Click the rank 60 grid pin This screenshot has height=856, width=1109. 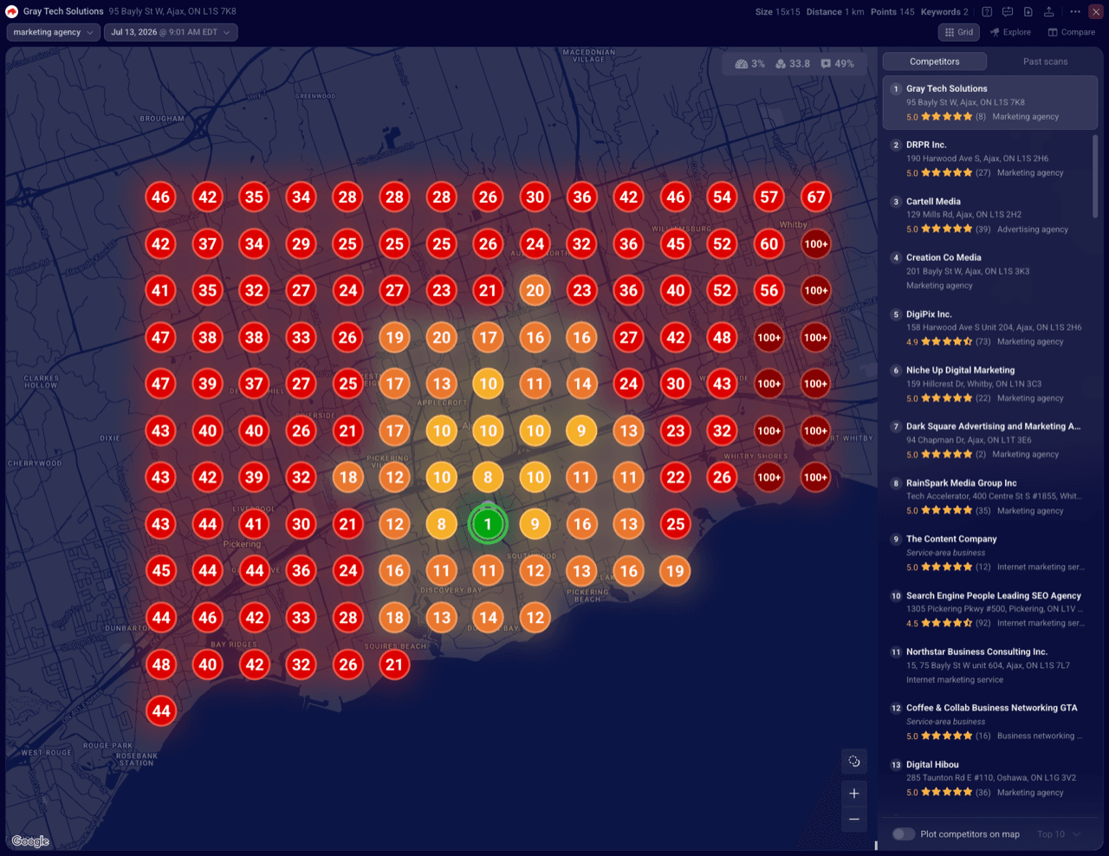point(769,243)
